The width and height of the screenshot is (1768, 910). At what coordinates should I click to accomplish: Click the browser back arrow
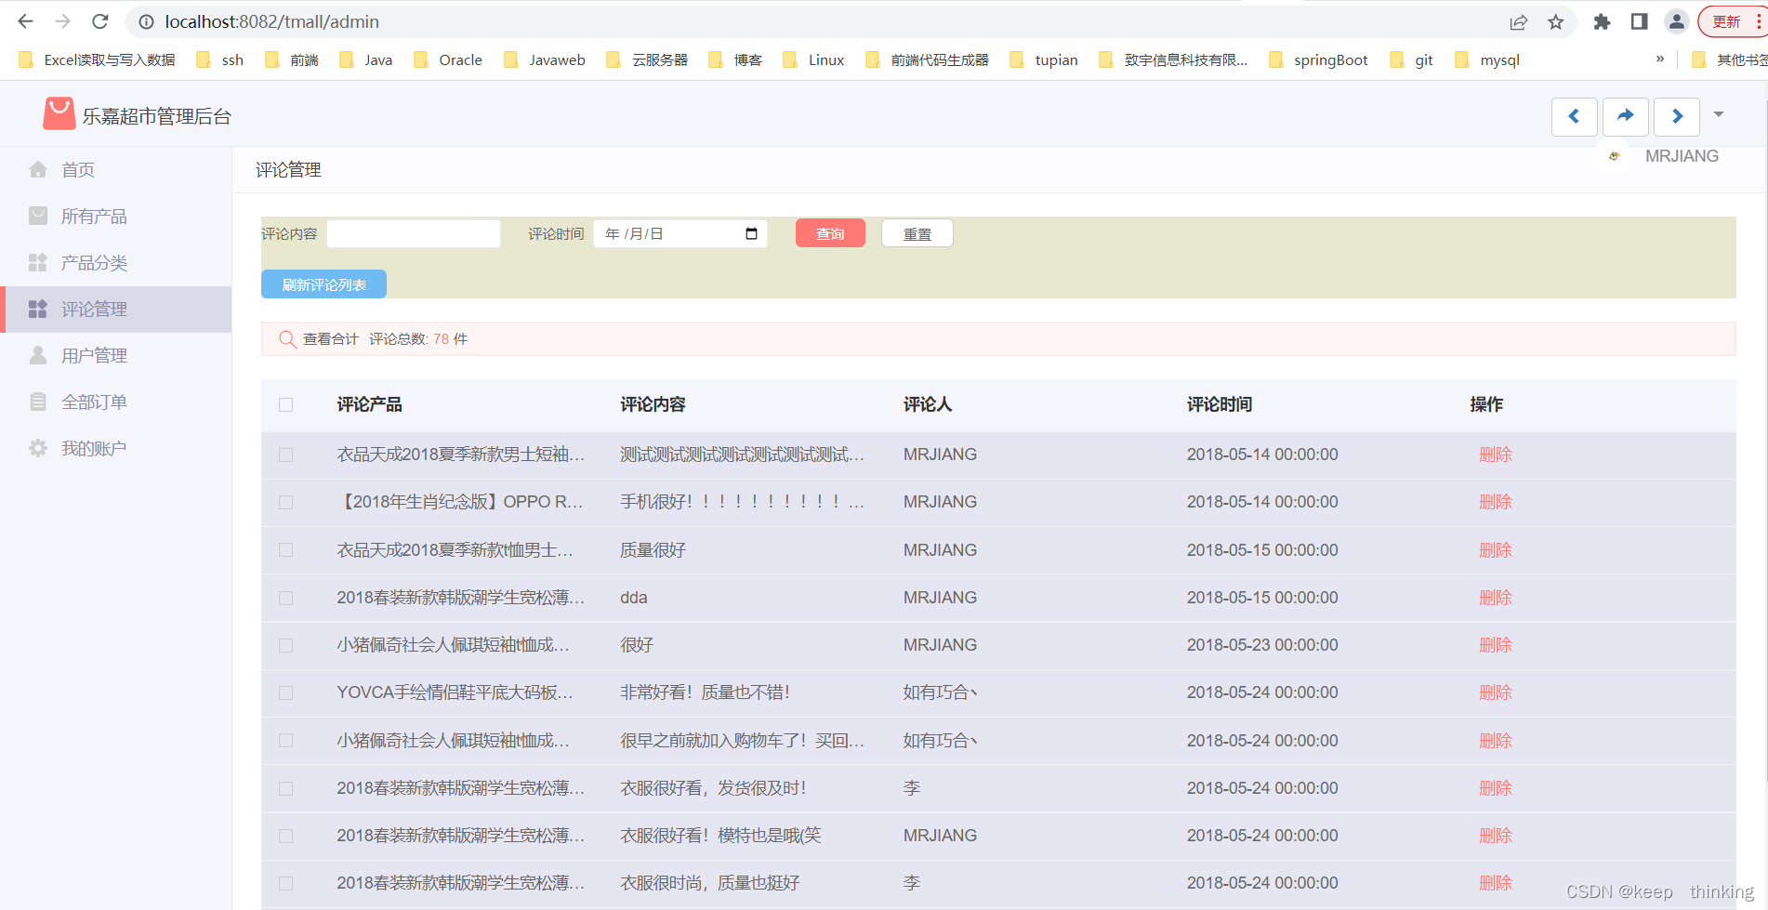pyautogui.click(x=25, y=21)
